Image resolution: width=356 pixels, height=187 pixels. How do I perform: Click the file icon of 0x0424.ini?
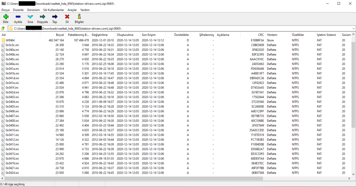click(3, 173)
